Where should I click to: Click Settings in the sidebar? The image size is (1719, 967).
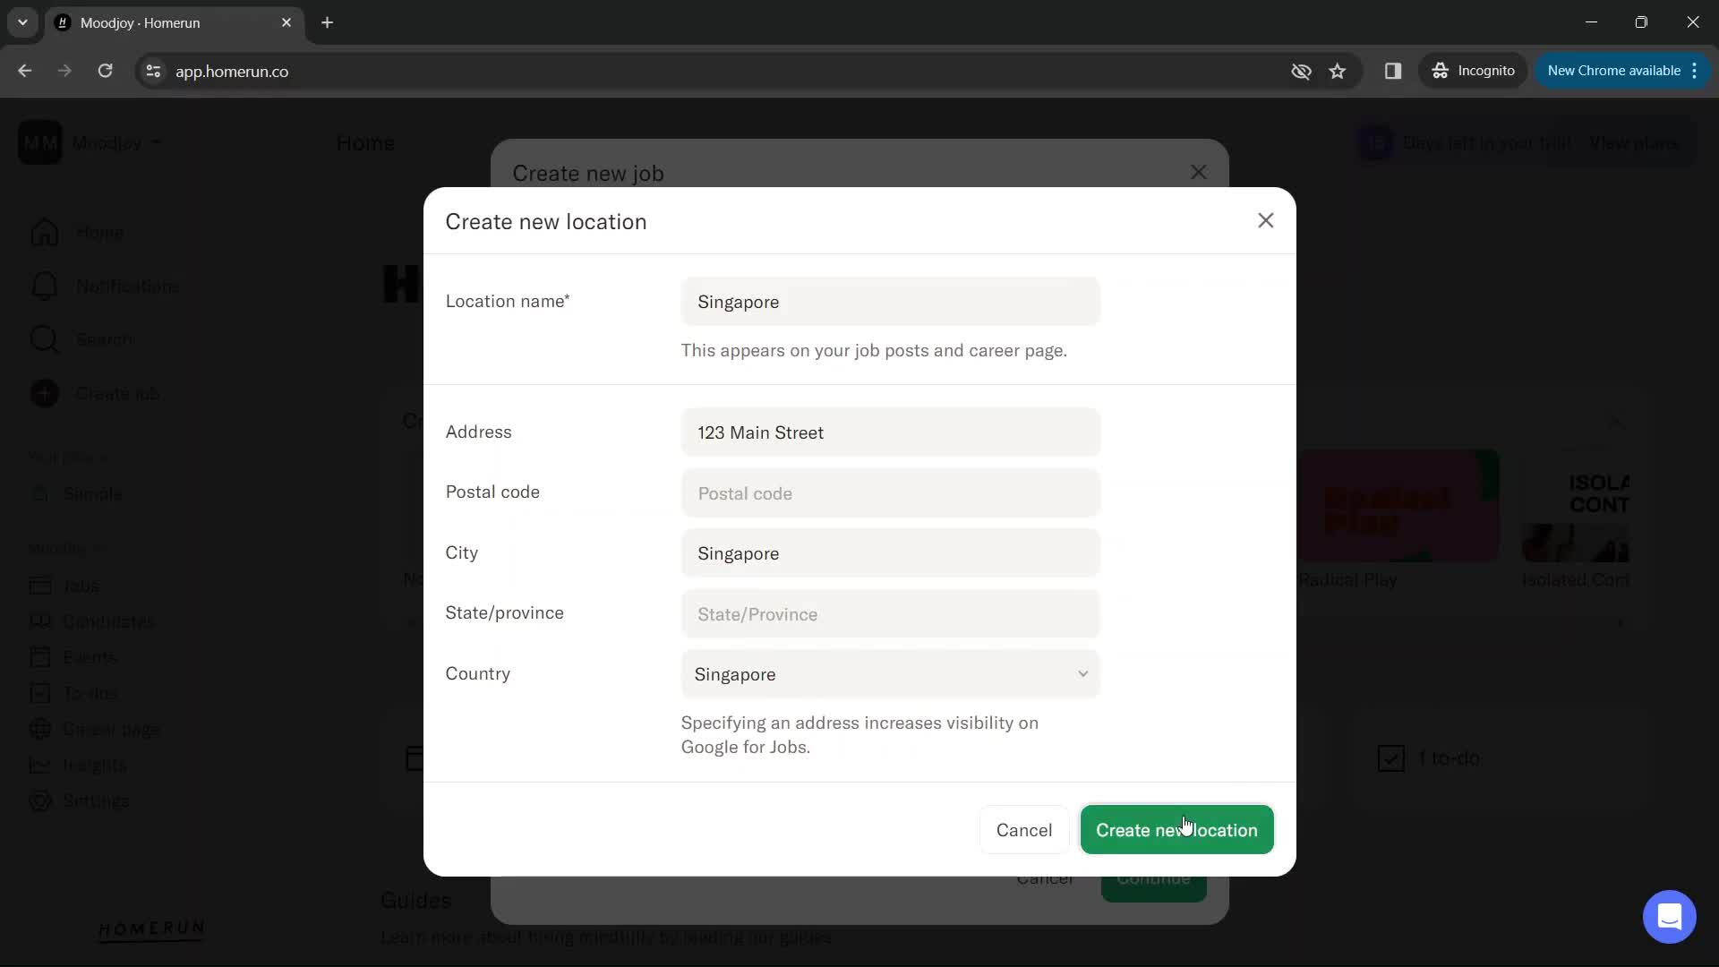(x=95, y=800)
